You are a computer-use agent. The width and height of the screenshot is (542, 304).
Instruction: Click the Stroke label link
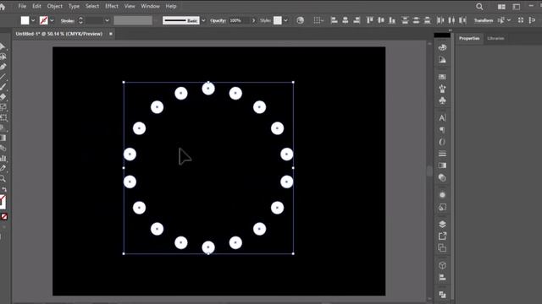click(x=68, y=20)
